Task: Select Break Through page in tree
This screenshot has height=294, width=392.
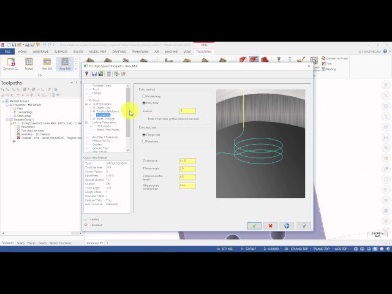Action: tap(105, 119)
